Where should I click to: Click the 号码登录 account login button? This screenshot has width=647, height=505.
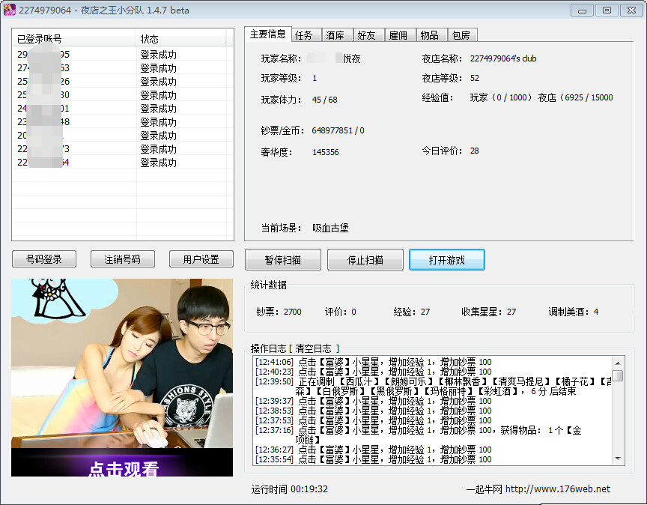tap(43, 258)
